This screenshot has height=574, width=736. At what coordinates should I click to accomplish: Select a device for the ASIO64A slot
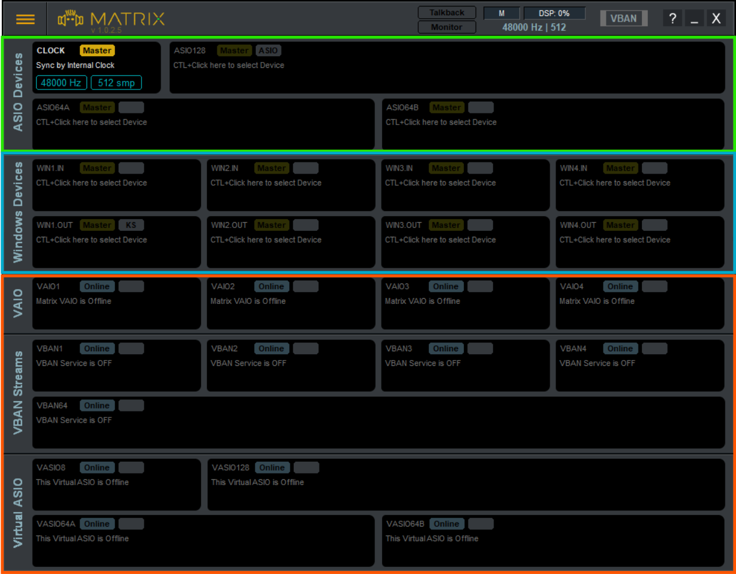point(91,122)
